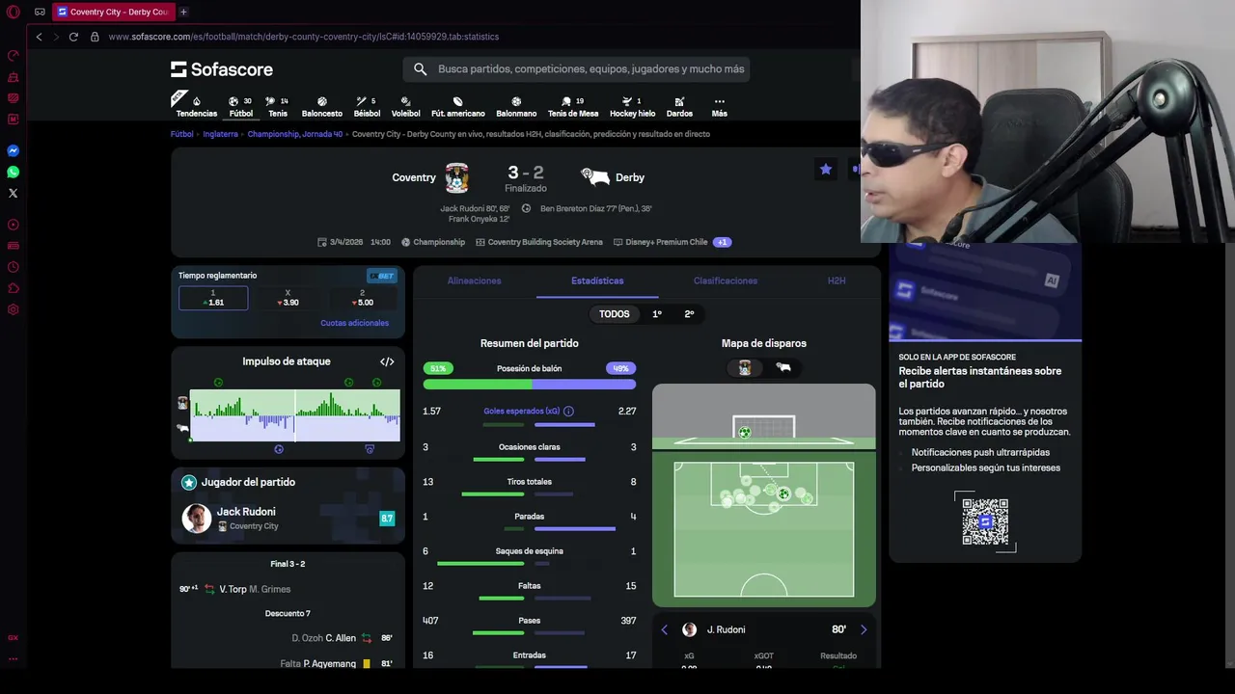
Task: Expand the +1 TV channels badge
Action: click(722, 242)
